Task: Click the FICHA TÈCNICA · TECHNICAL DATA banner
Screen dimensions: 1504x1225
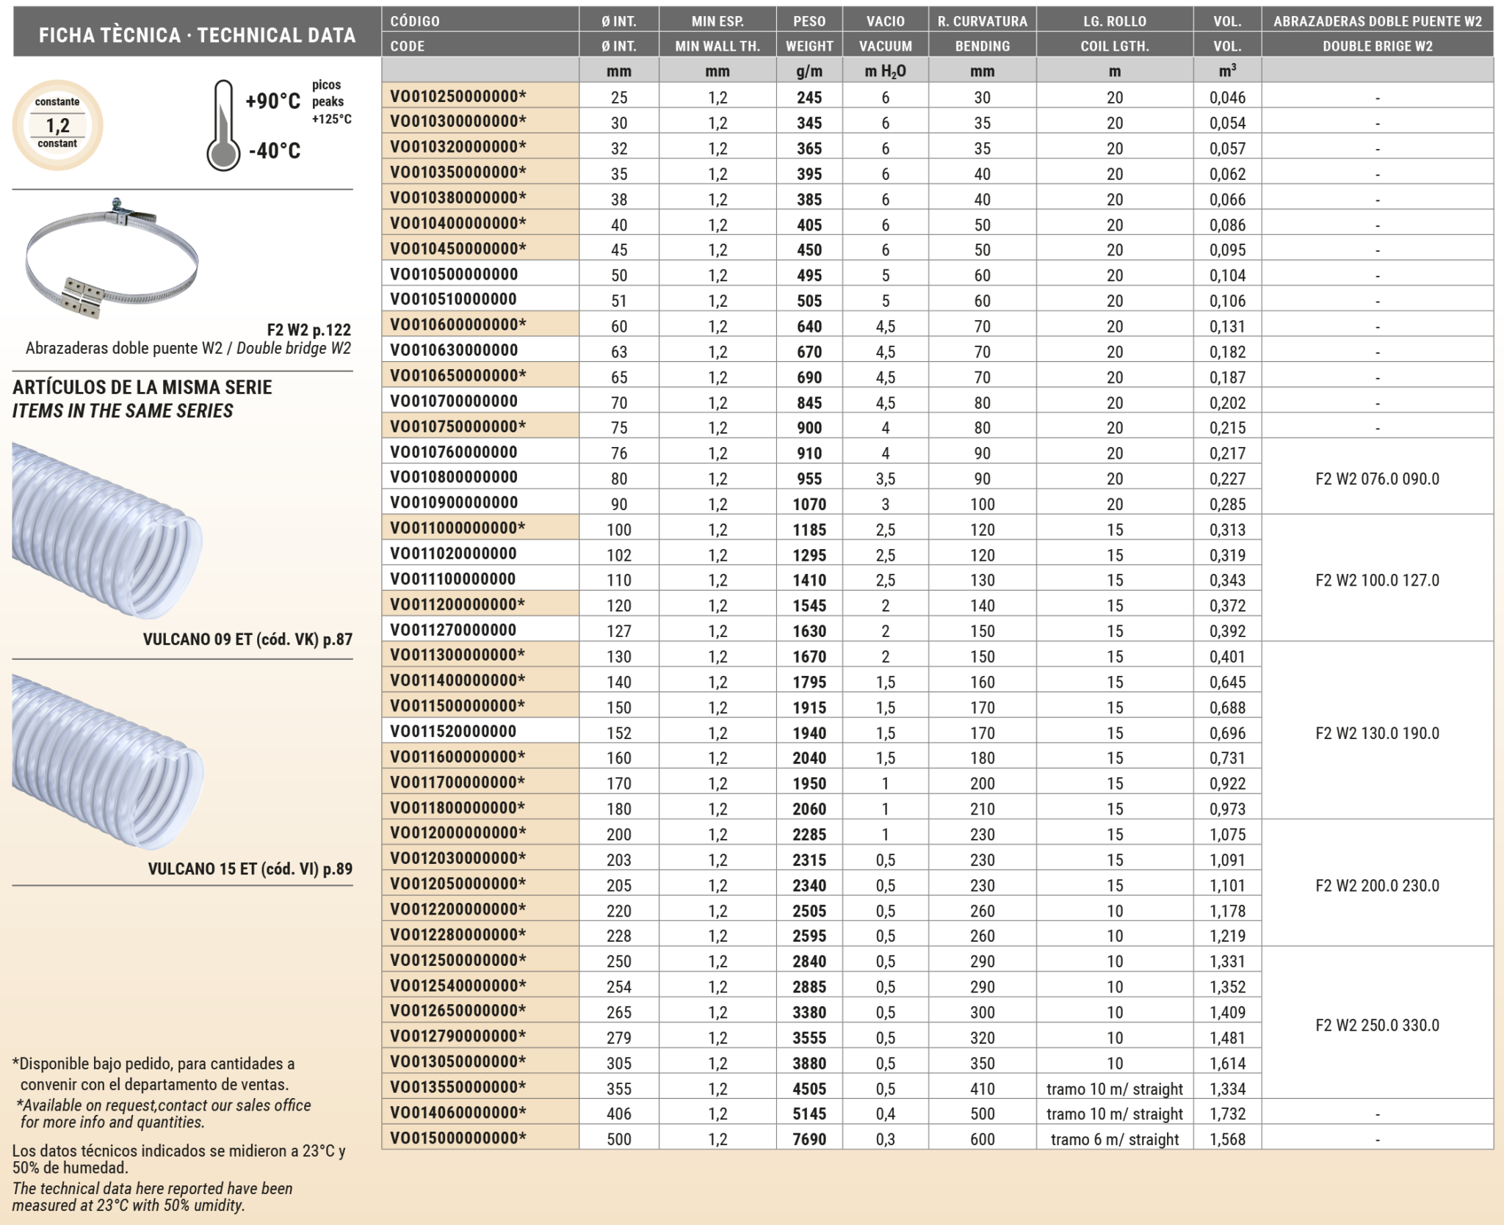Action: [x=197, y=34]
